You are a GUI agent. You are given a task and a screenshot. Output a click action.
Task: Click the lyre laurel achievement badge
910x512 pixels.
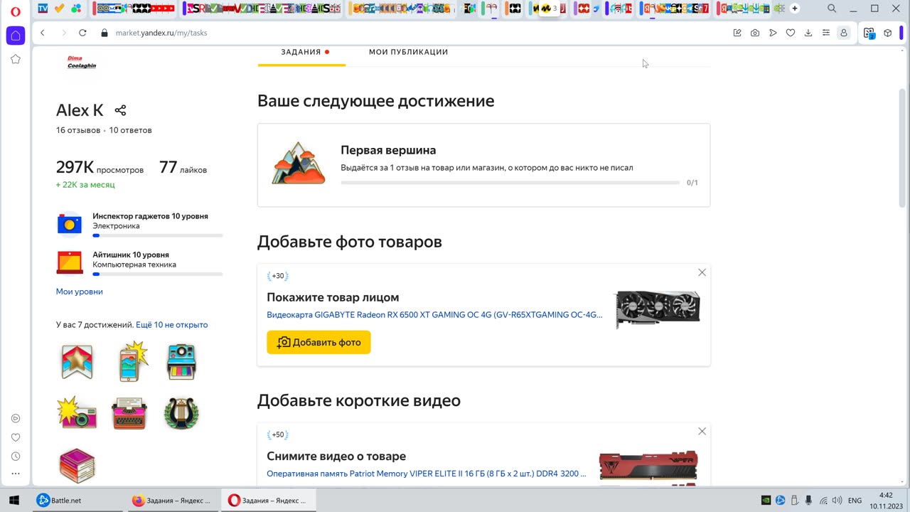point(181,413)
